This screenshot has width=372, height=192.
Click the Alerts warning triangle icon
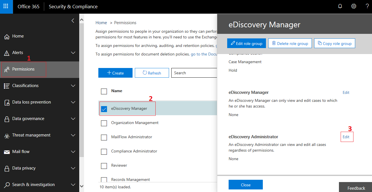coord(7,53)
